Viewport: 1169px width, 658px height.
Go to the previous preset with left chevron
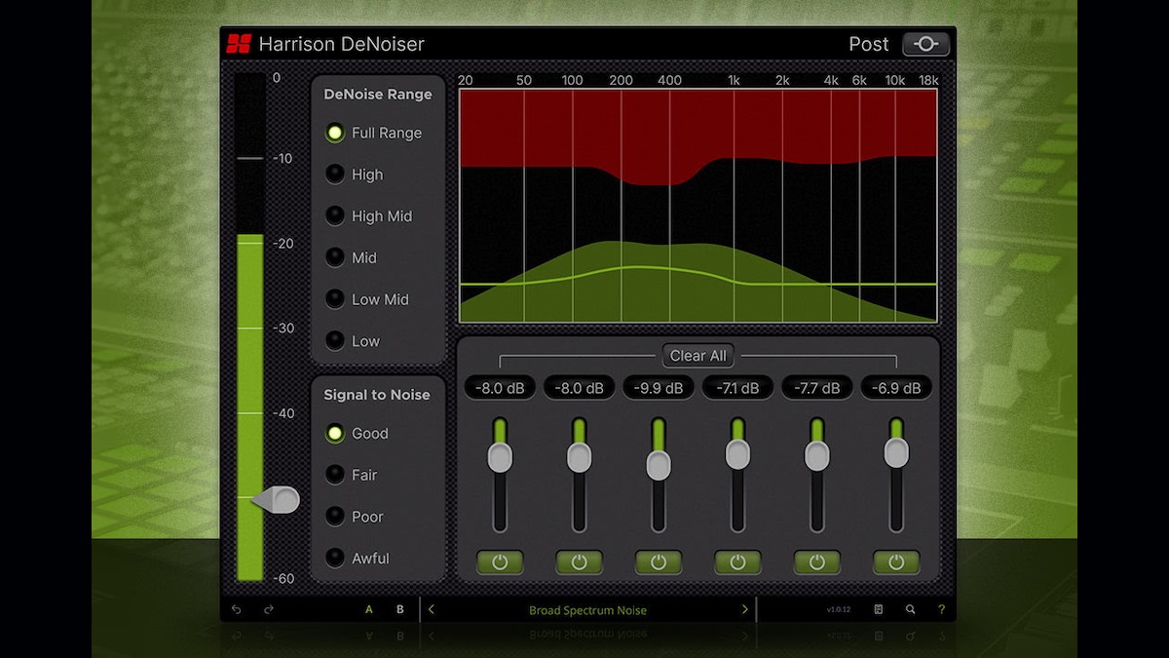(x=432, y=610)
